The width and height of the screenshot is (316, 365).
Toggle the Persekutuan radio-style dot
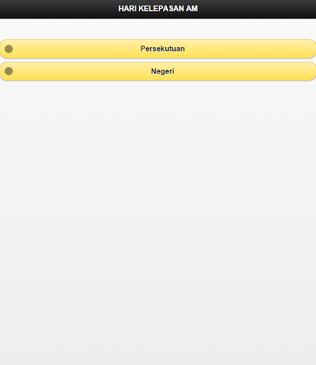click(x=9, y=49)
